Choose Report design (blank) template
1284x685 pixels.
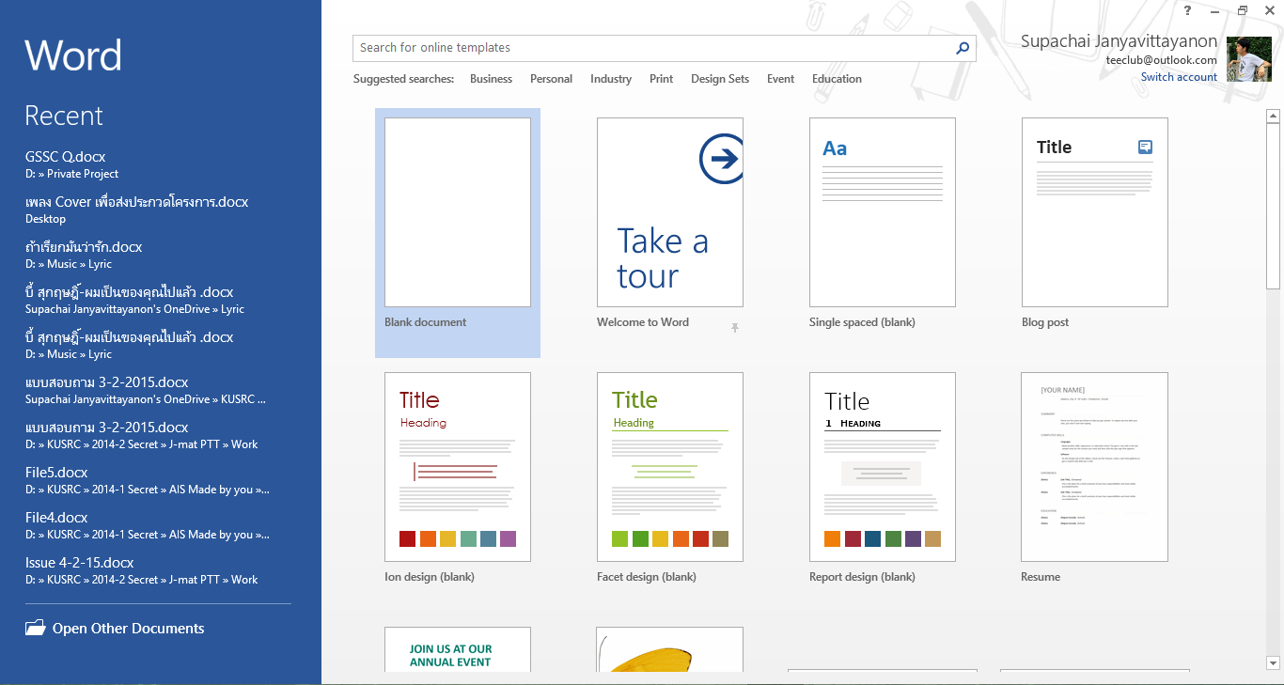883,467
